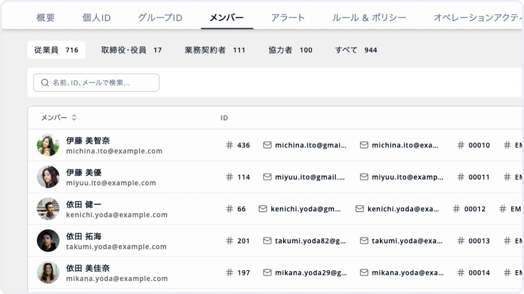Image resolution: width=524 pixels, height=294 pixels.
Task: Click the ID column header
Action: pyautogui.click(x=224, y=118)
